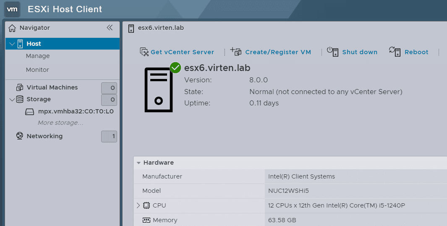Click the Hardware section header

coord(290,163)
